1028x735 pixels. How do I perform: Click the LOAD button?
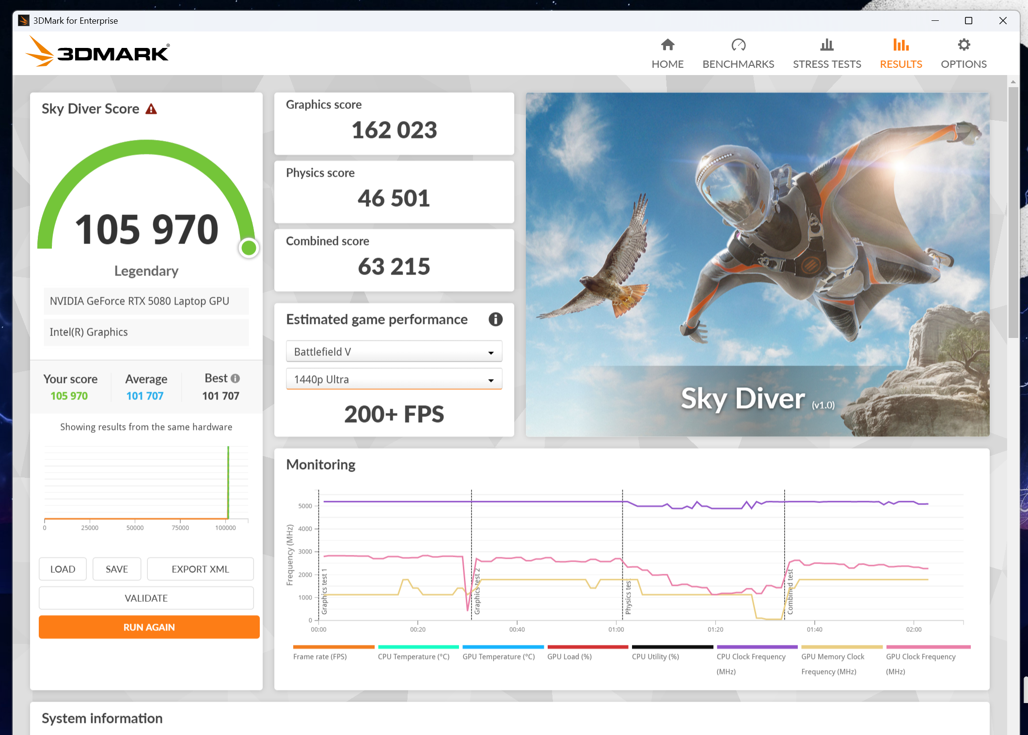pyautogui.click(x=63, y=569)
